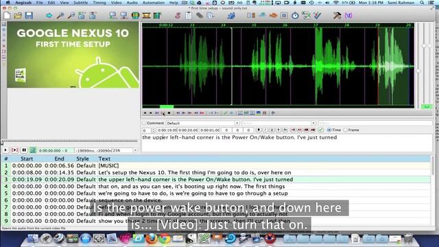Viewport: 439px width, 247px height.
Task: Click the End column header
Action: 59,158
